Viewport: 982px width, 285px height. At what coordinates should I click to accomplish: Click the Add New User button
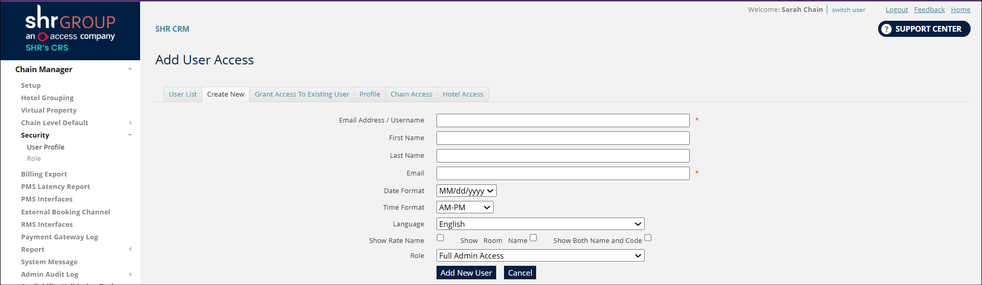click(466, 273)
